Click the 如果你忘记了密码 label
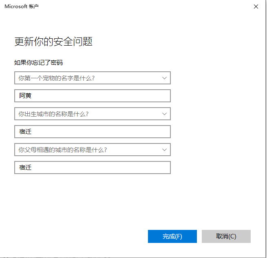Screen dimensions: 267x258 [38, 63]
